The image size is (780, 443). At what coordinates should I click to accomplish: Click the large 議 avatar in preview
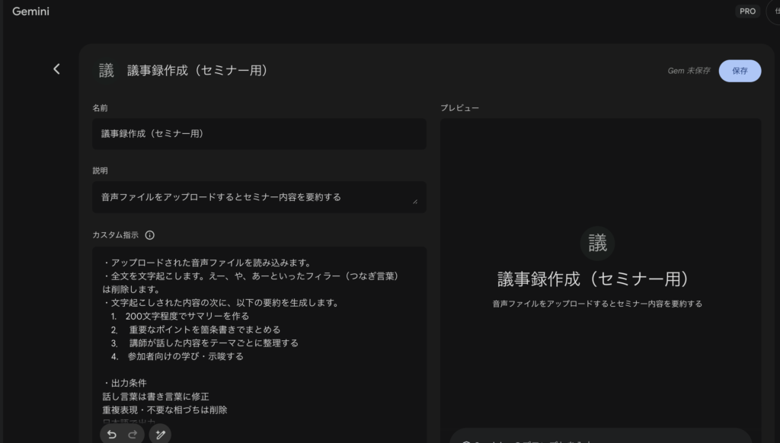click(x=597, y=244)
